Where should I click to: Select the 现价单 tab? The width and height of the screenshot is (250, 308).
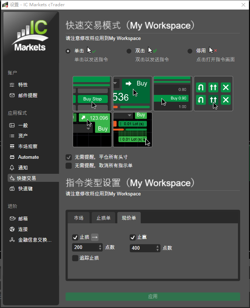(x=129, y=218)
